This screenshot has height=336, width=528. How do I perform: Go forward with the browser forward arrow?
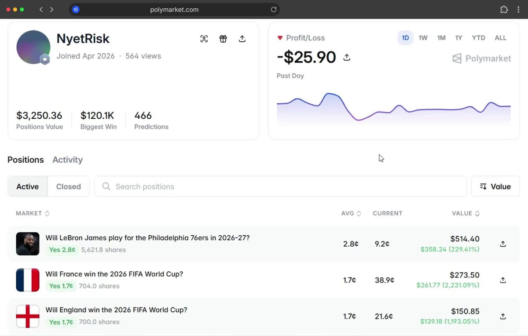point(51,9)
